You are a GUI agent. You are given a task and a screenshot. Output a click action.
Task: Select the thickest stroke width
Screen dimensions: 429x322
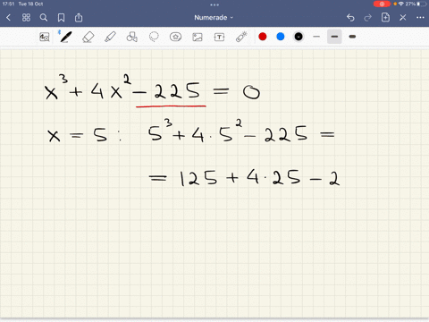tap(352, 37)
